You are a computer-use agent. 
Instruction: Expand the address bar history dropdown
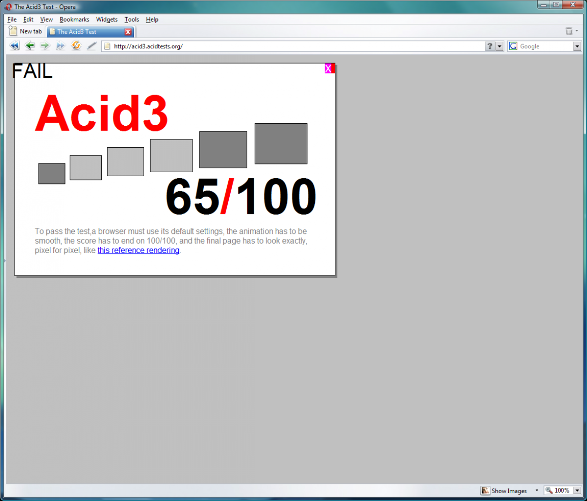(500, 46)
